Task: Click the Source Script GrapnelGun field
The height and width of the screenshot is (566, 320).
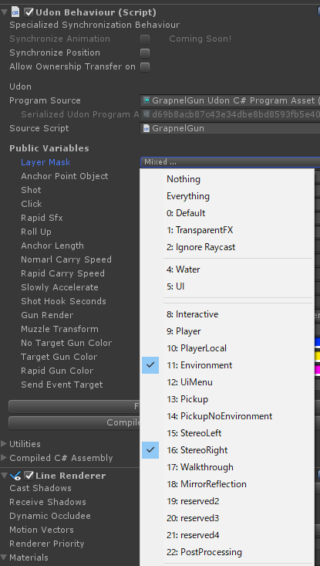Action: (x=230, y=128)
